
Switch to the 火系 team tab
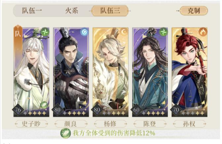tap(71, 11)
